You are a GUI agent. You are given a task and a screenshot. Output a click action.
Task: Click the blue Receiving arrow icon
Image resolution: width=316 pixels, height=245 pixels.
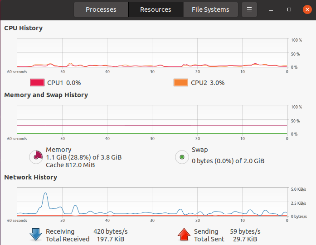[x=36, y=235]
